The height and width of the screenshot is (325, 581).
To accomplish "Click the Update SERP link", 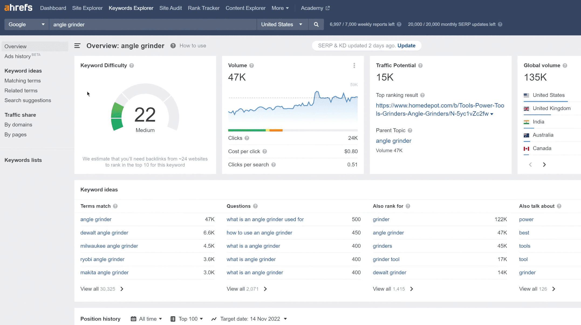I will pos(406,46).
